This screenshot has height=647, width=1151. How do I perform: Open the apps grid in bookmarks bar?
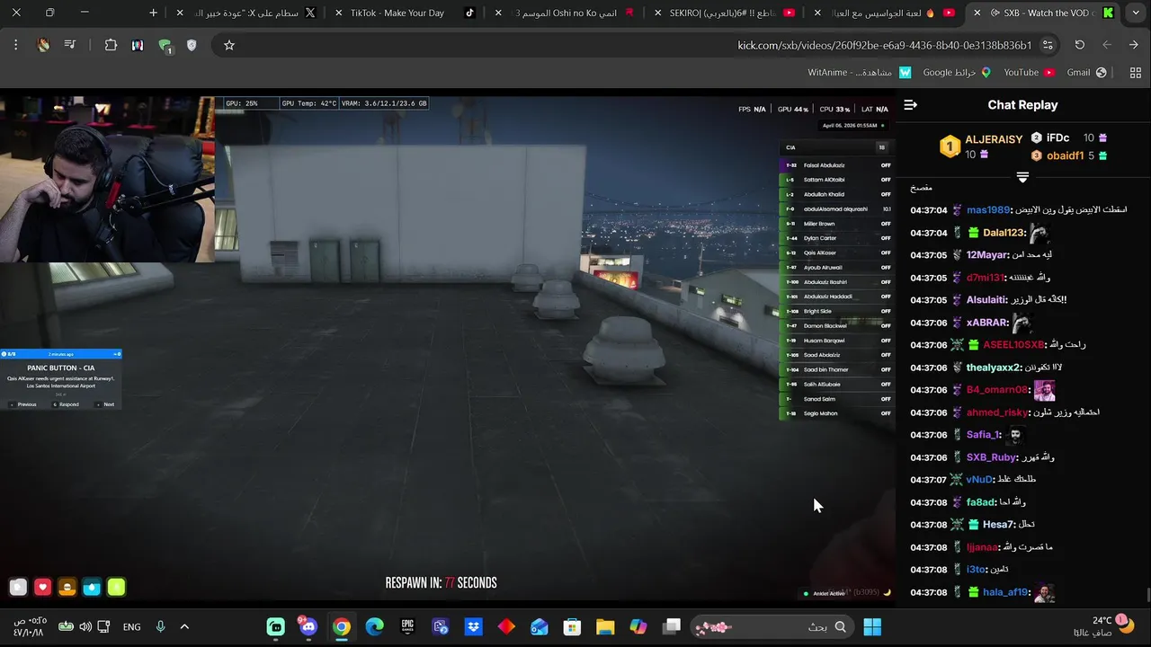[1135, 73]
